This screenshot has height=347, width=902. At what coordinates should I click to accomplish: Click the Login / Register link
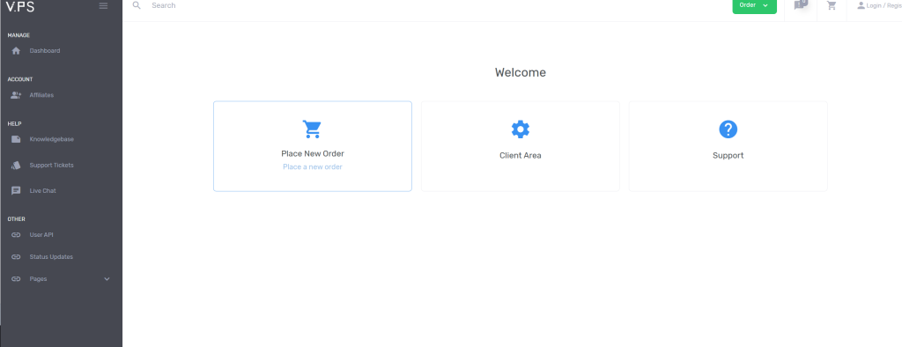(884, 6)
